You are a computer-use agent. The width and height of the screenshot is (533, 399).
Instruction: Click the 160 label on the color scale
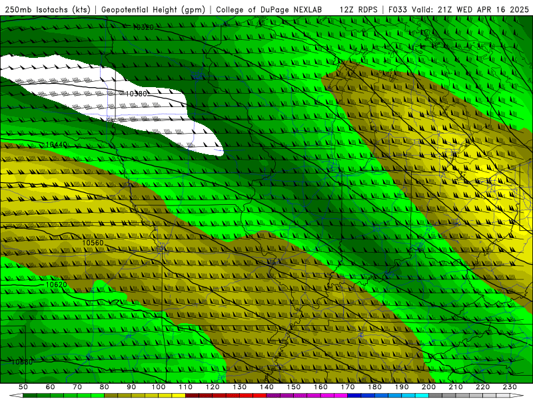320,387
